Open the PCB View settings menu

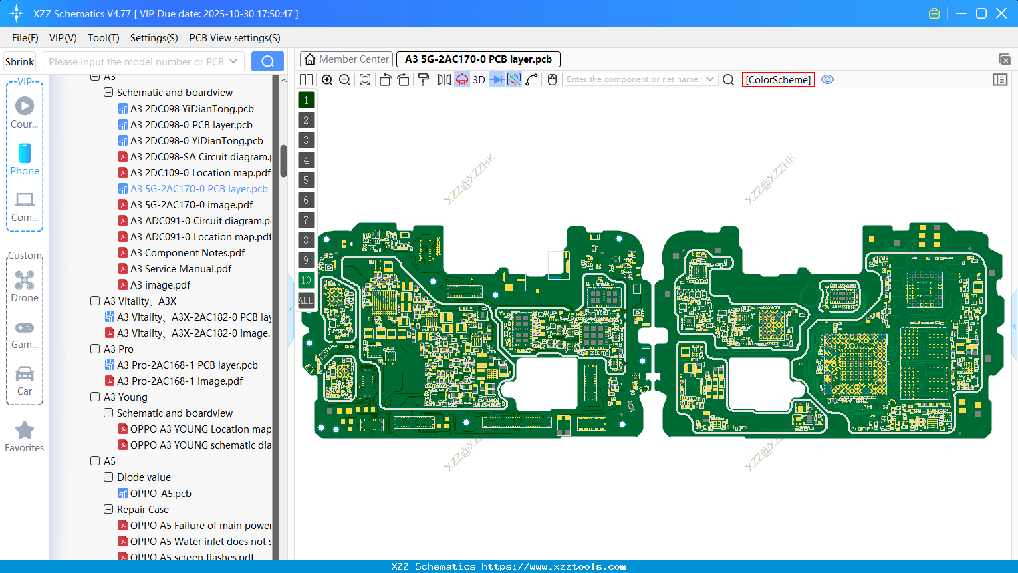click(x=234, y=38)
